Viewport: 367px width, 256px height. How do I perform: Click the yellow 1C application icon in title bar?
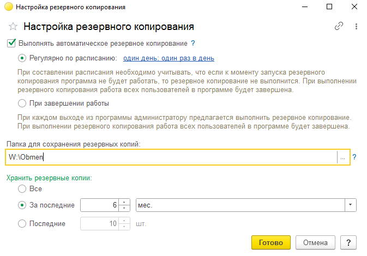click(8, 7)
